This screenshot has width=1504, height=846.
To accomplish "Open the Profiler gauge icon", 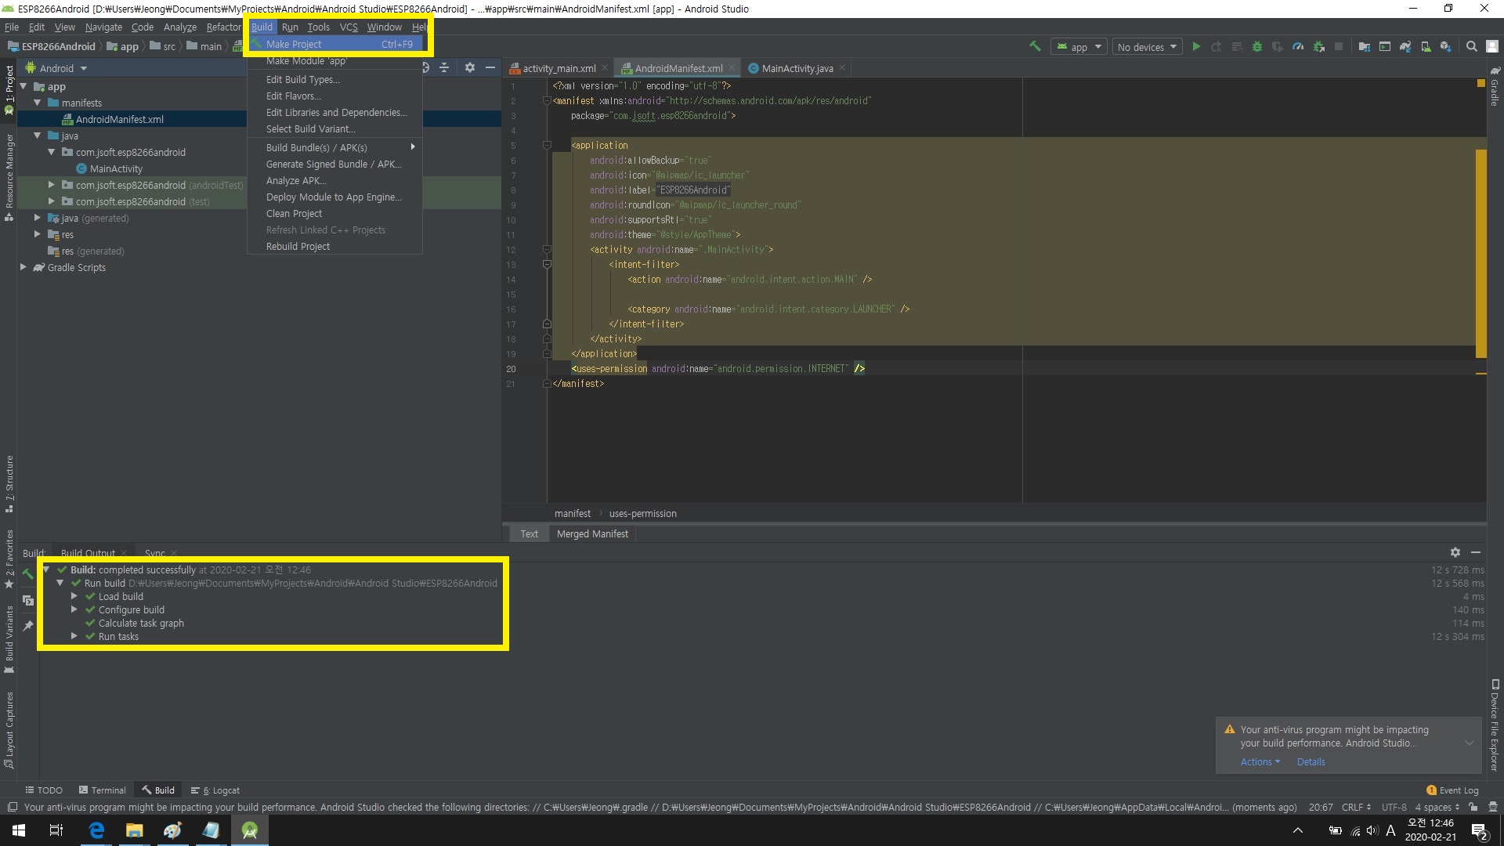I will pos(1298,47).
